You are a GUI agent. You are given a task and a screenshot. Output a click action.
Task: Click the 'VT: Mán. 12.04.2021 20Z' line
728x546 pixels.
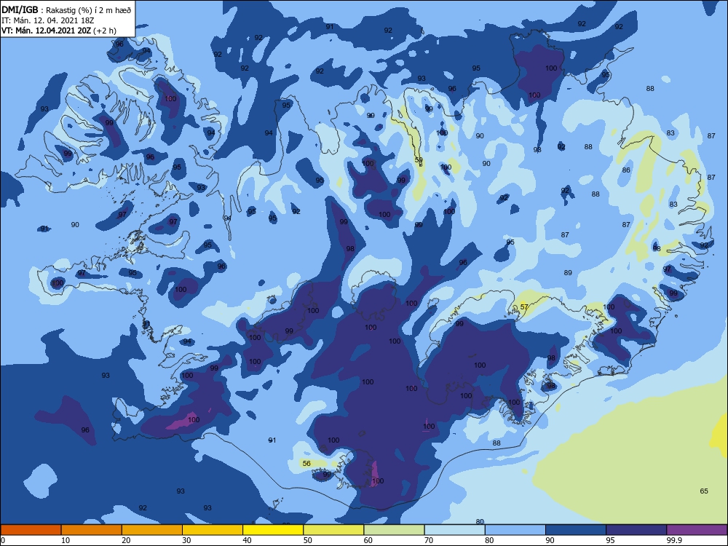(59, 31)
